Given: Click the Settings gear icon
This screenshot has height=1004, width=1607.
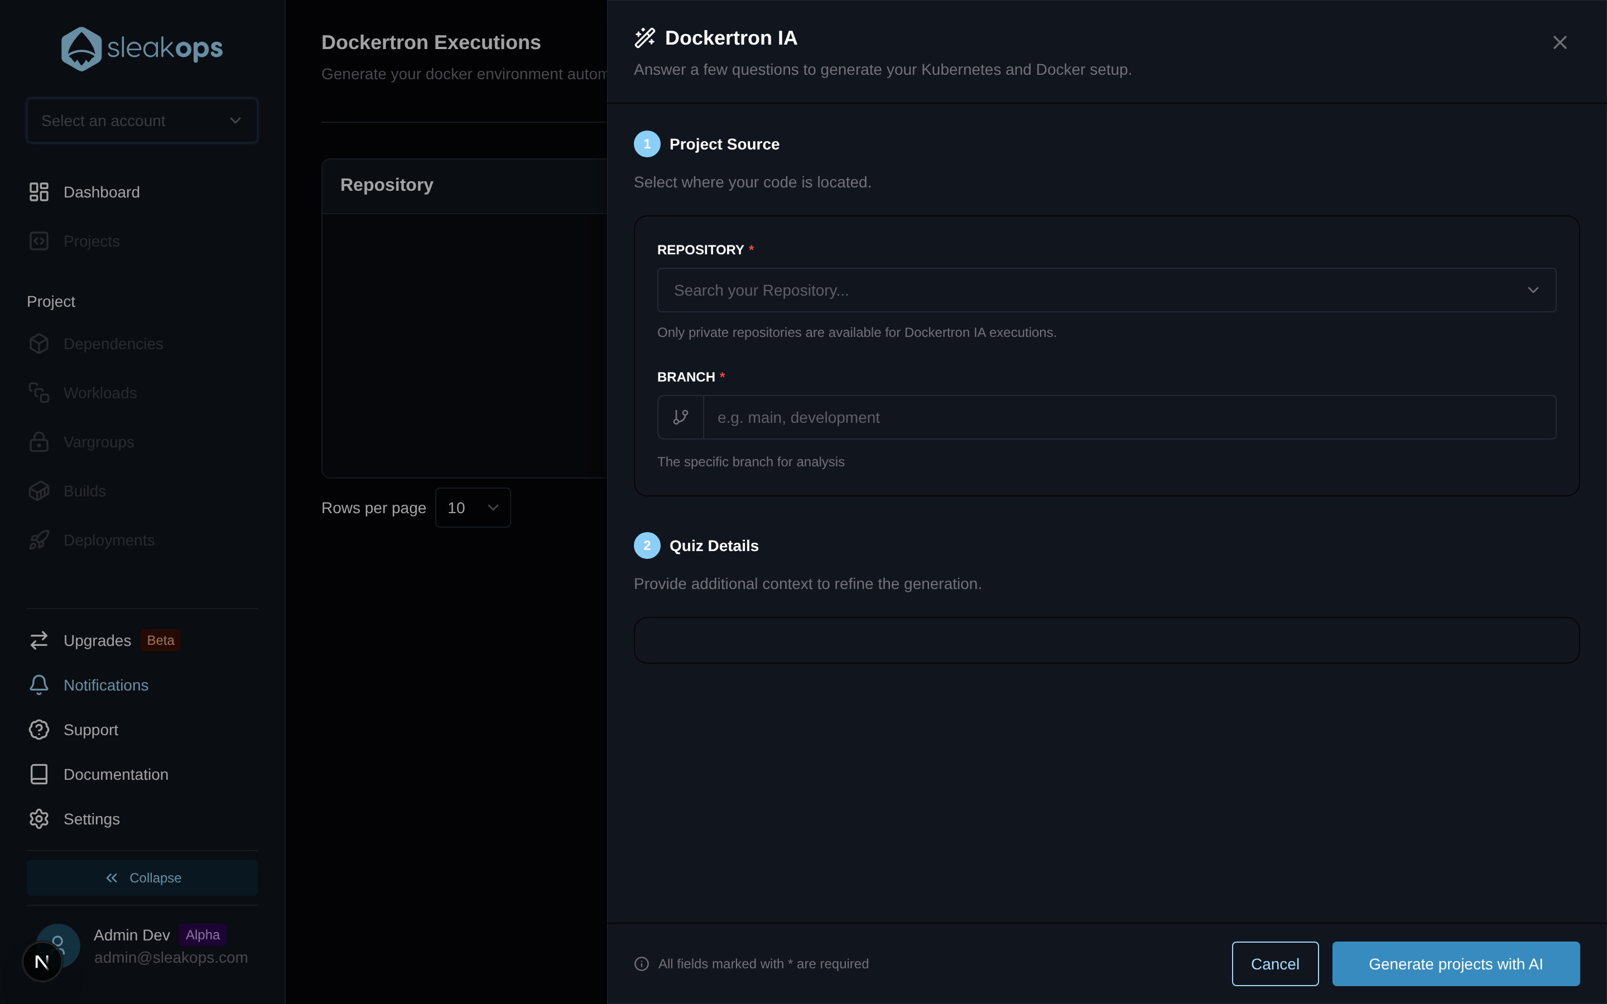Looking at the screenshot, I should (x=39, y=819).
